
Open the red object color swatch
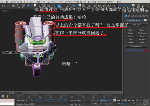point(146,50)
